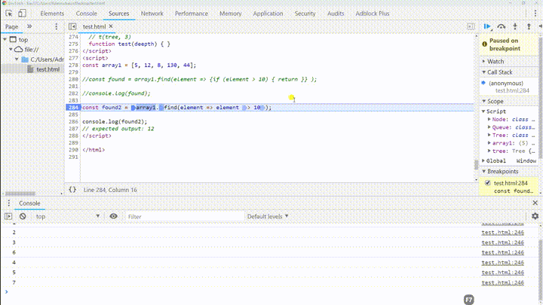This screenshot has width=543, height=305.
Task: Open DevTools more options menu at top right
Action: click(x=535, y=14)
